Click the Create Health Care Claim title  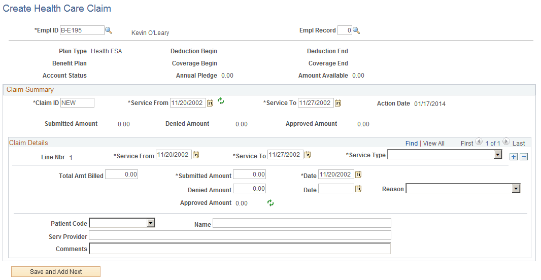click(x=57, y=8)
